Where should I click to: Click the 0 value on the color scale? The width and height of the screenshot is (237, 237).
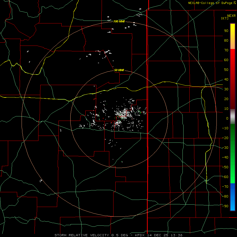click(x=227, y=118)
